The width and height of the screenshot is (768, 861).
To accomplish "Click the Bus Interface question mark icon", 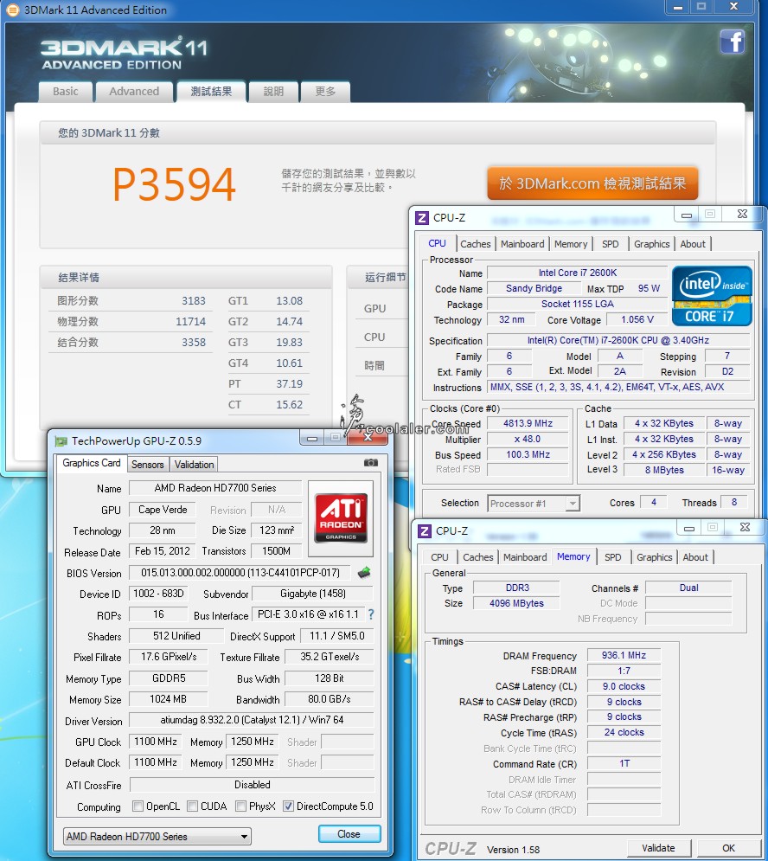I will point(371,614).
